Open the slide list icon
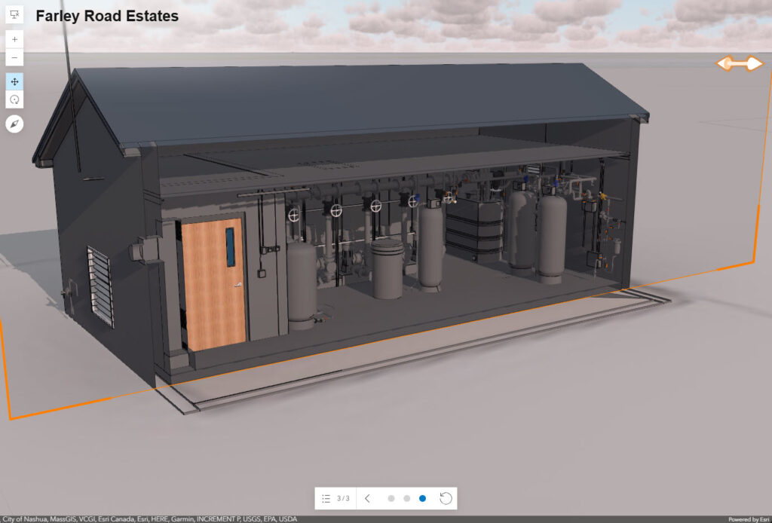This screenshot has height=523, width=772. [326, 498]
